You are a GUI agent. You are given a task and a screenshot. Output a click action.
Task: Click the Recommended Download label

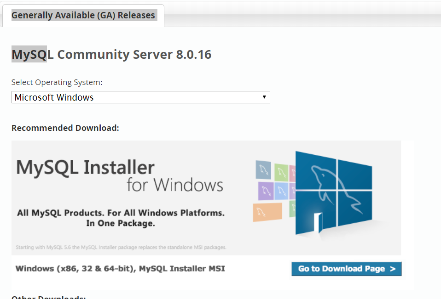click(65, 128)
